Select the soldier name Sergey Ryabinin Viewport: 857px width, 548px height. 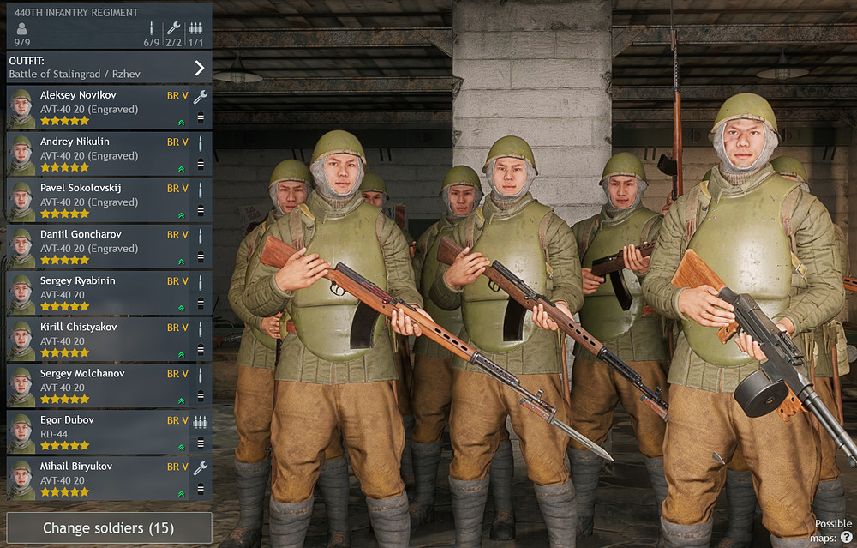78,280
